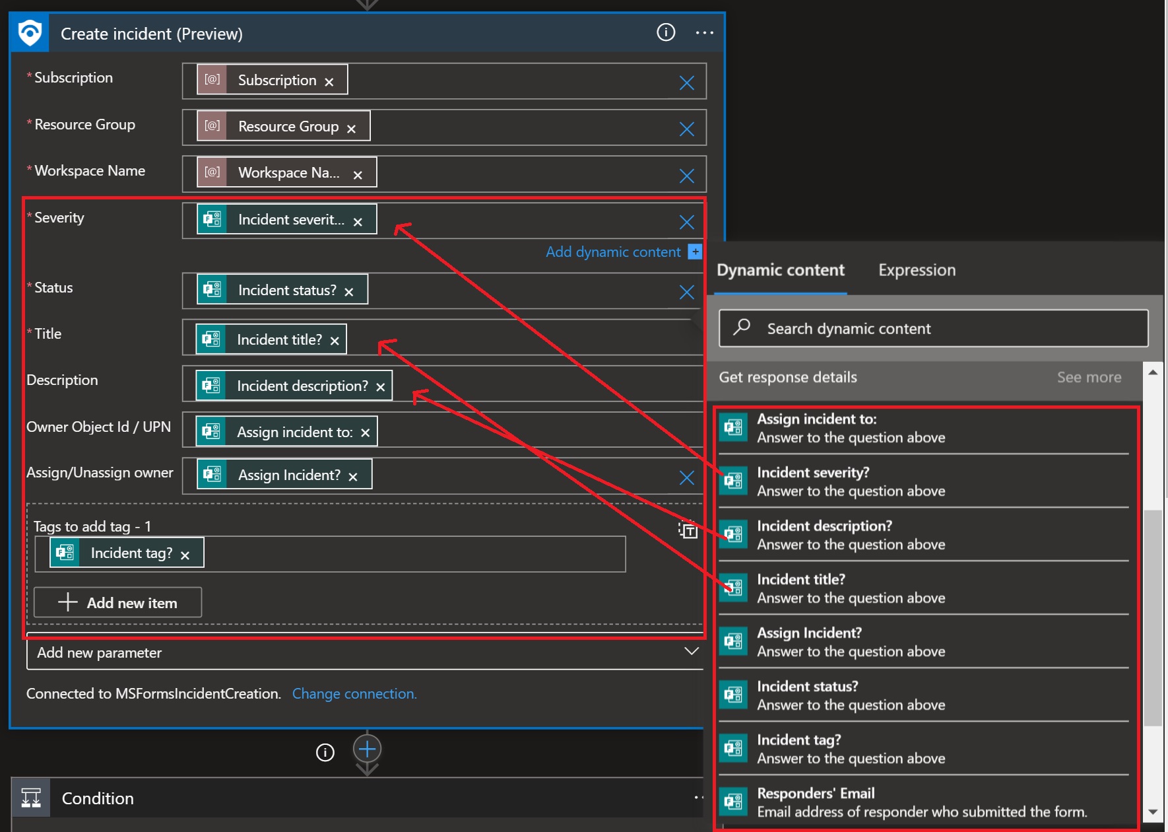The height and width of the screenshot is (832, 1168).
Task: Clear the Subscription field with blue X
Action: point(686,83)
